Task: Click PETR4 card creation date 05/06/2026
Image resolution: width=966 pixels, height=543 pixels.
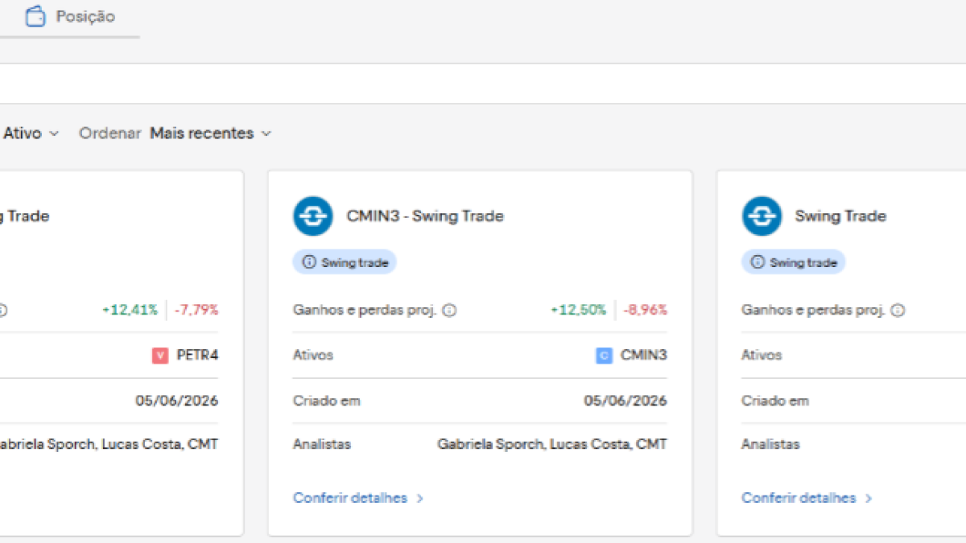Action: (177, 401)
